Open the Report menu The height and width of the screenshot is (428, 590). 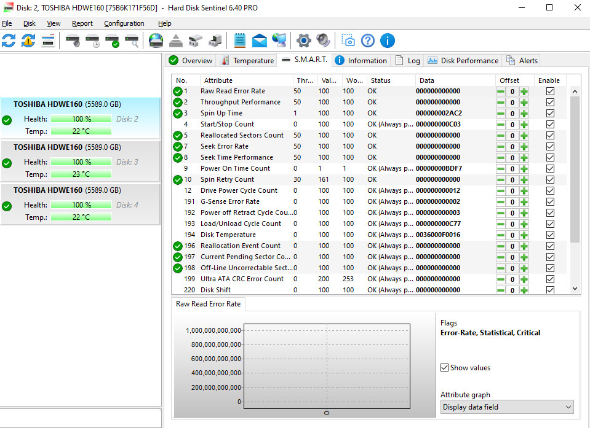[82, 23]
